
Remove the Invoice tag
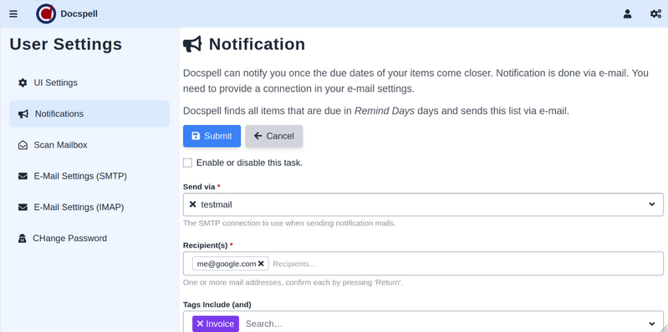point(200,324)
